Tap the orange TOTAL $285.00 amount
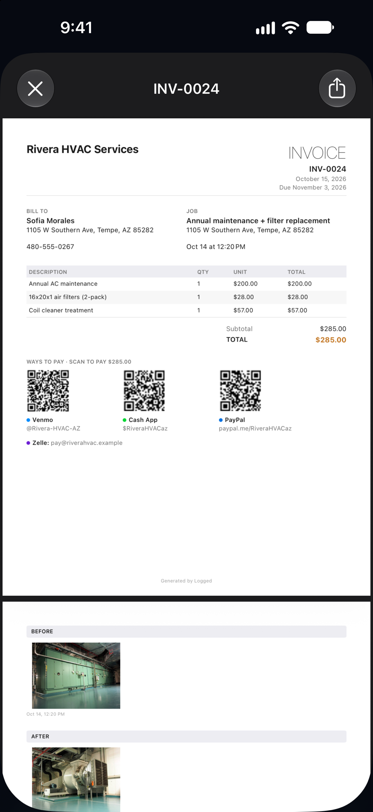The height and width of the screenshot is (812, 373). pos(331,340)
